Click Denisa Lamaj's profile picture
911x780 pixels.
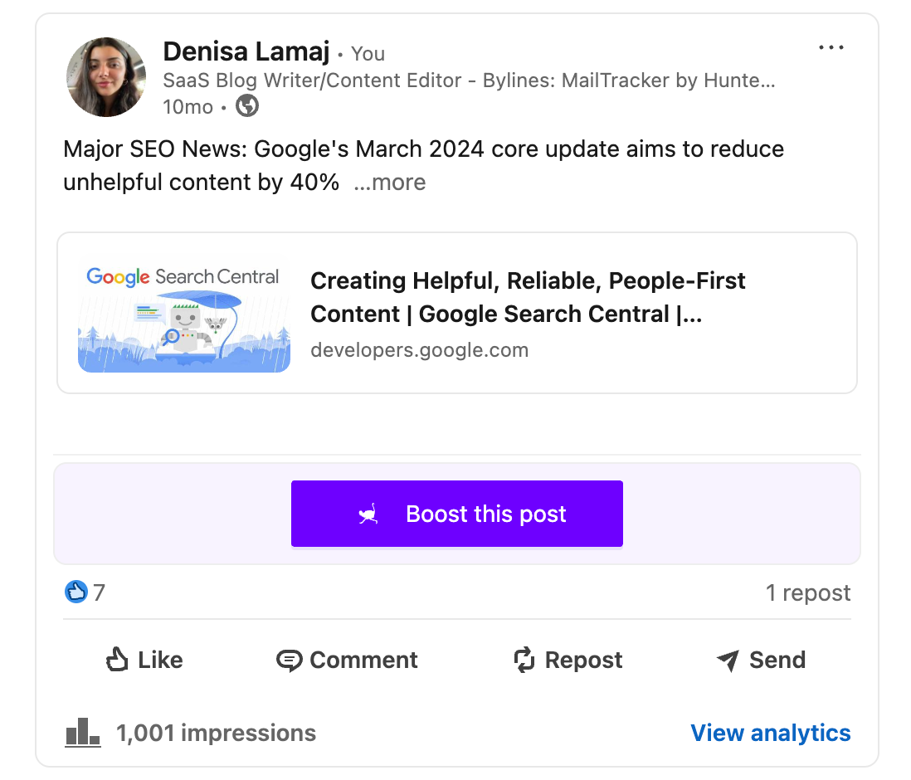(105, 76)
